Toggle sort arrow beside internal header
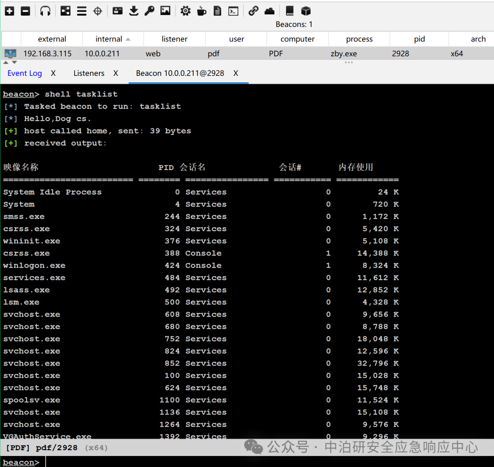This screenshot has width=494, height=467. (128, 39)
